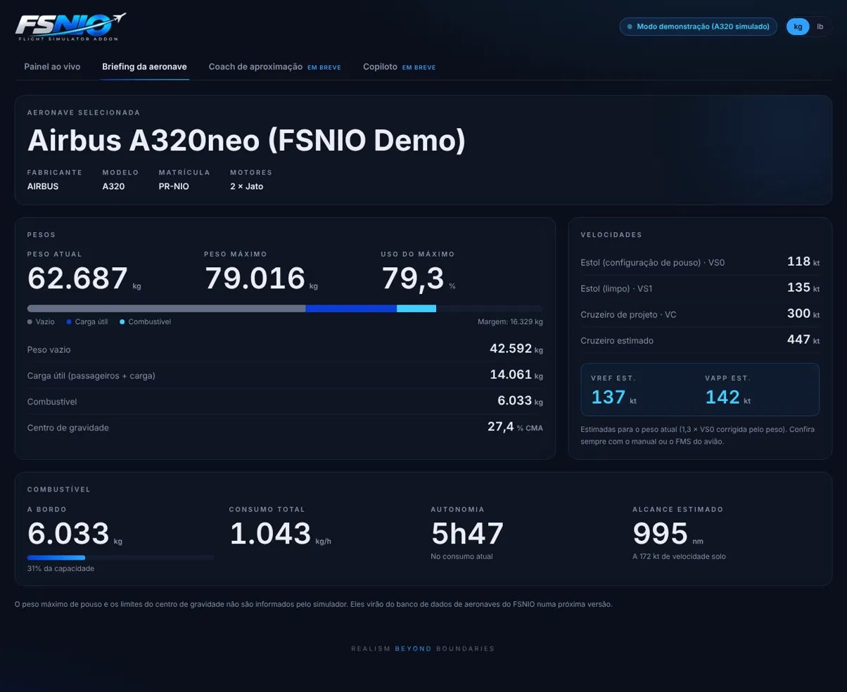This screenshot has width=847, height=692.
Task: Click the Consumo total 1.043 value
Action: (270, 534)
